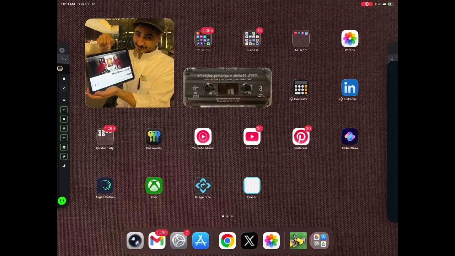The image size is (455, 256).
Task: Open Photos from the dock
Action: point(271,241)
